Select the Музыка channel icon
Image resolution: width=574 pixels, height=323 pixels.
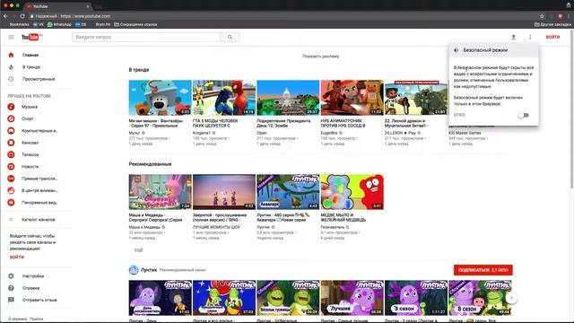pos(11,107)
